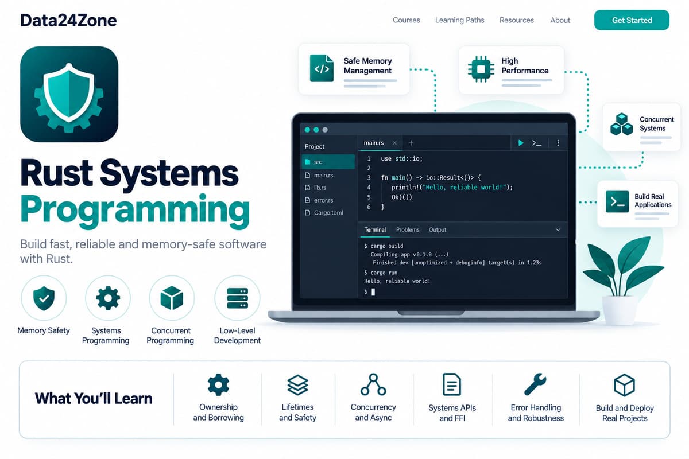Screen dimensions: 689x459
Task: Click the 'Compiling app v0.1.0' terminal line
Action: click(x=409, y=254)
